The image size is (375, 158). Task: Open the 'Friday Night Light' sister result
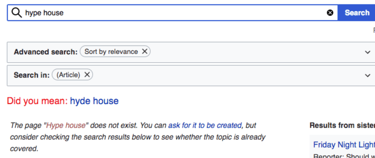[344, 145]
